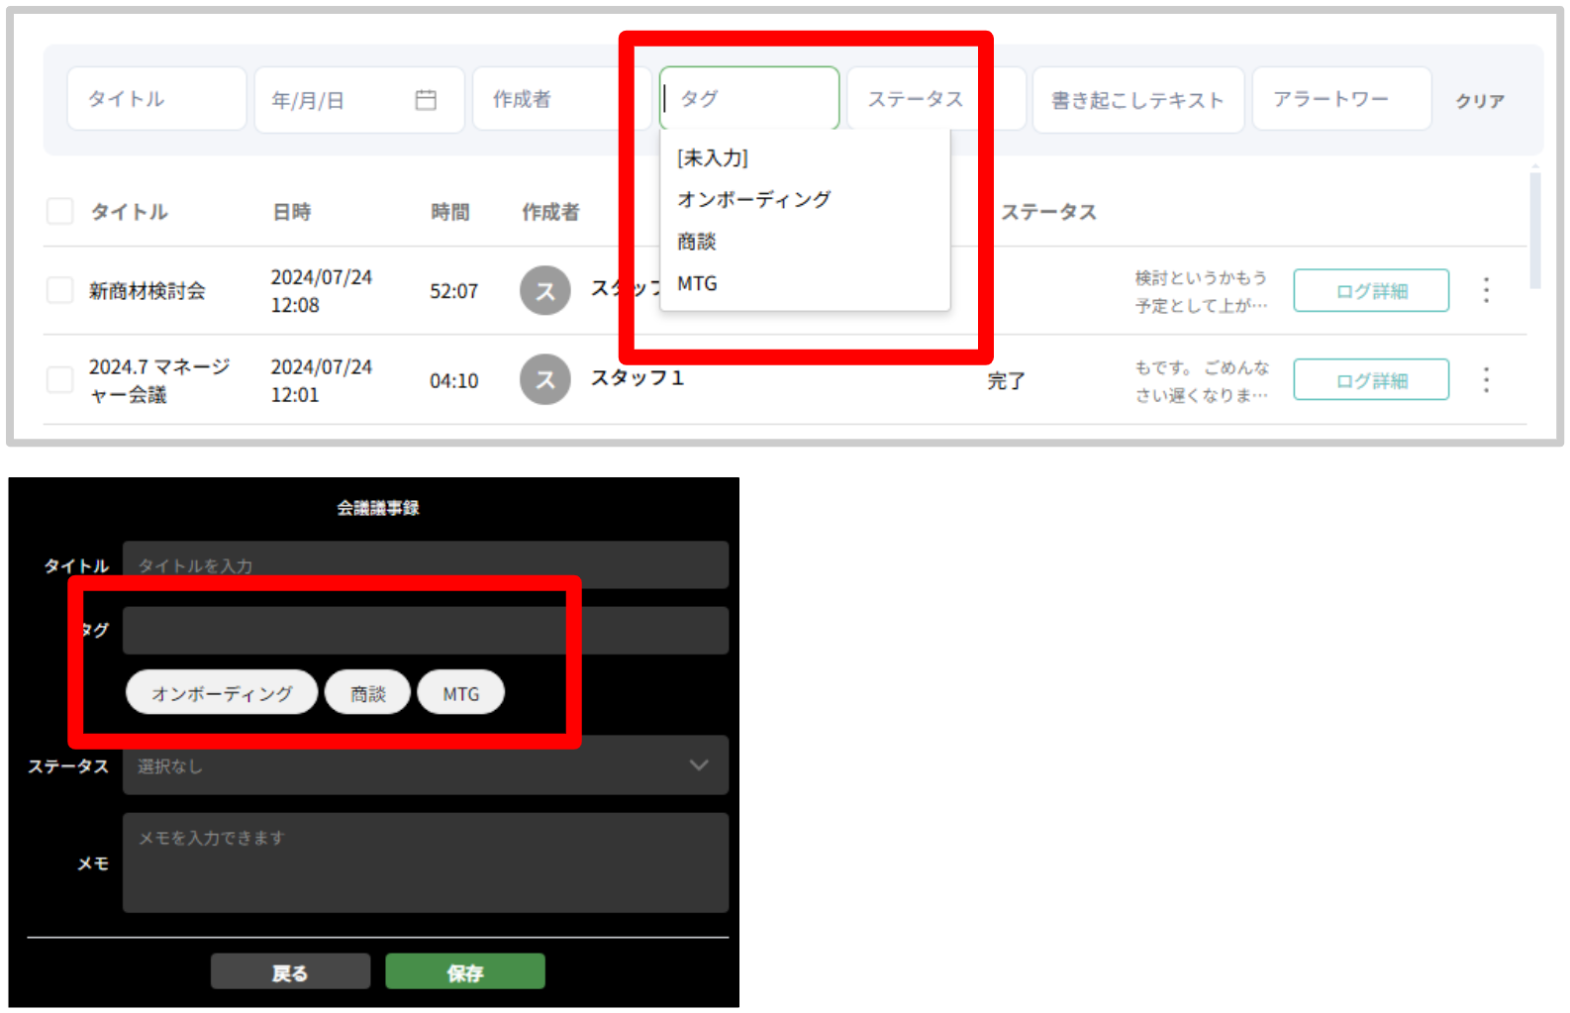Focus the タグ filter combo box

pos(749,99)
